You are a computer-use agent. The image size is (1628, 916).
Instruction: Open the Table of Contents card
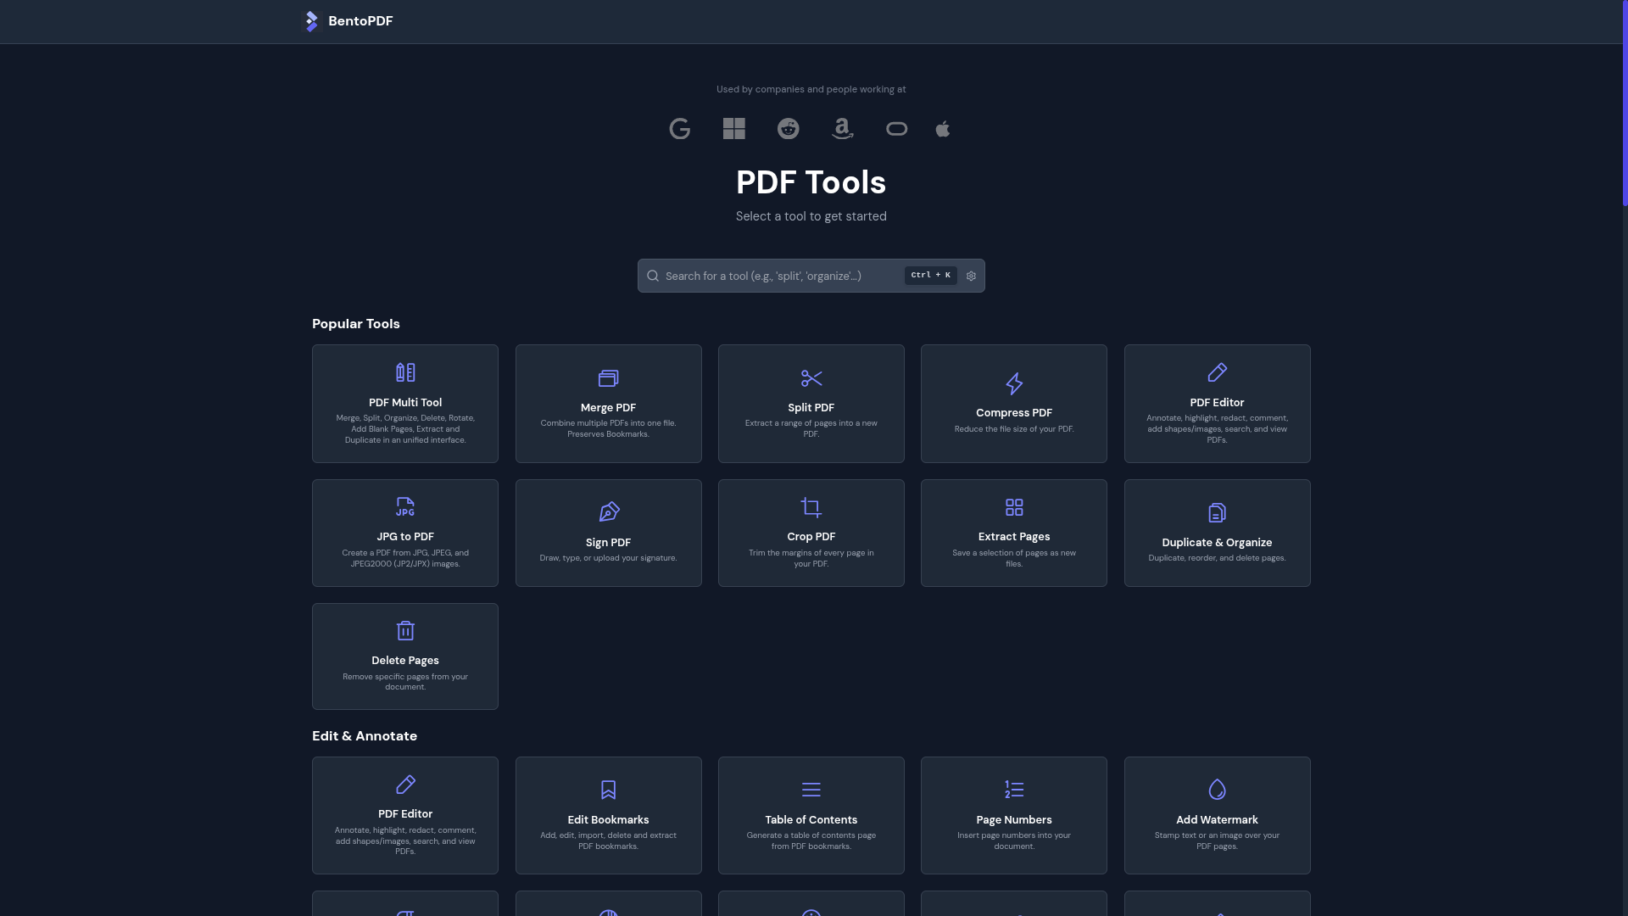click(x=811, y=815)
